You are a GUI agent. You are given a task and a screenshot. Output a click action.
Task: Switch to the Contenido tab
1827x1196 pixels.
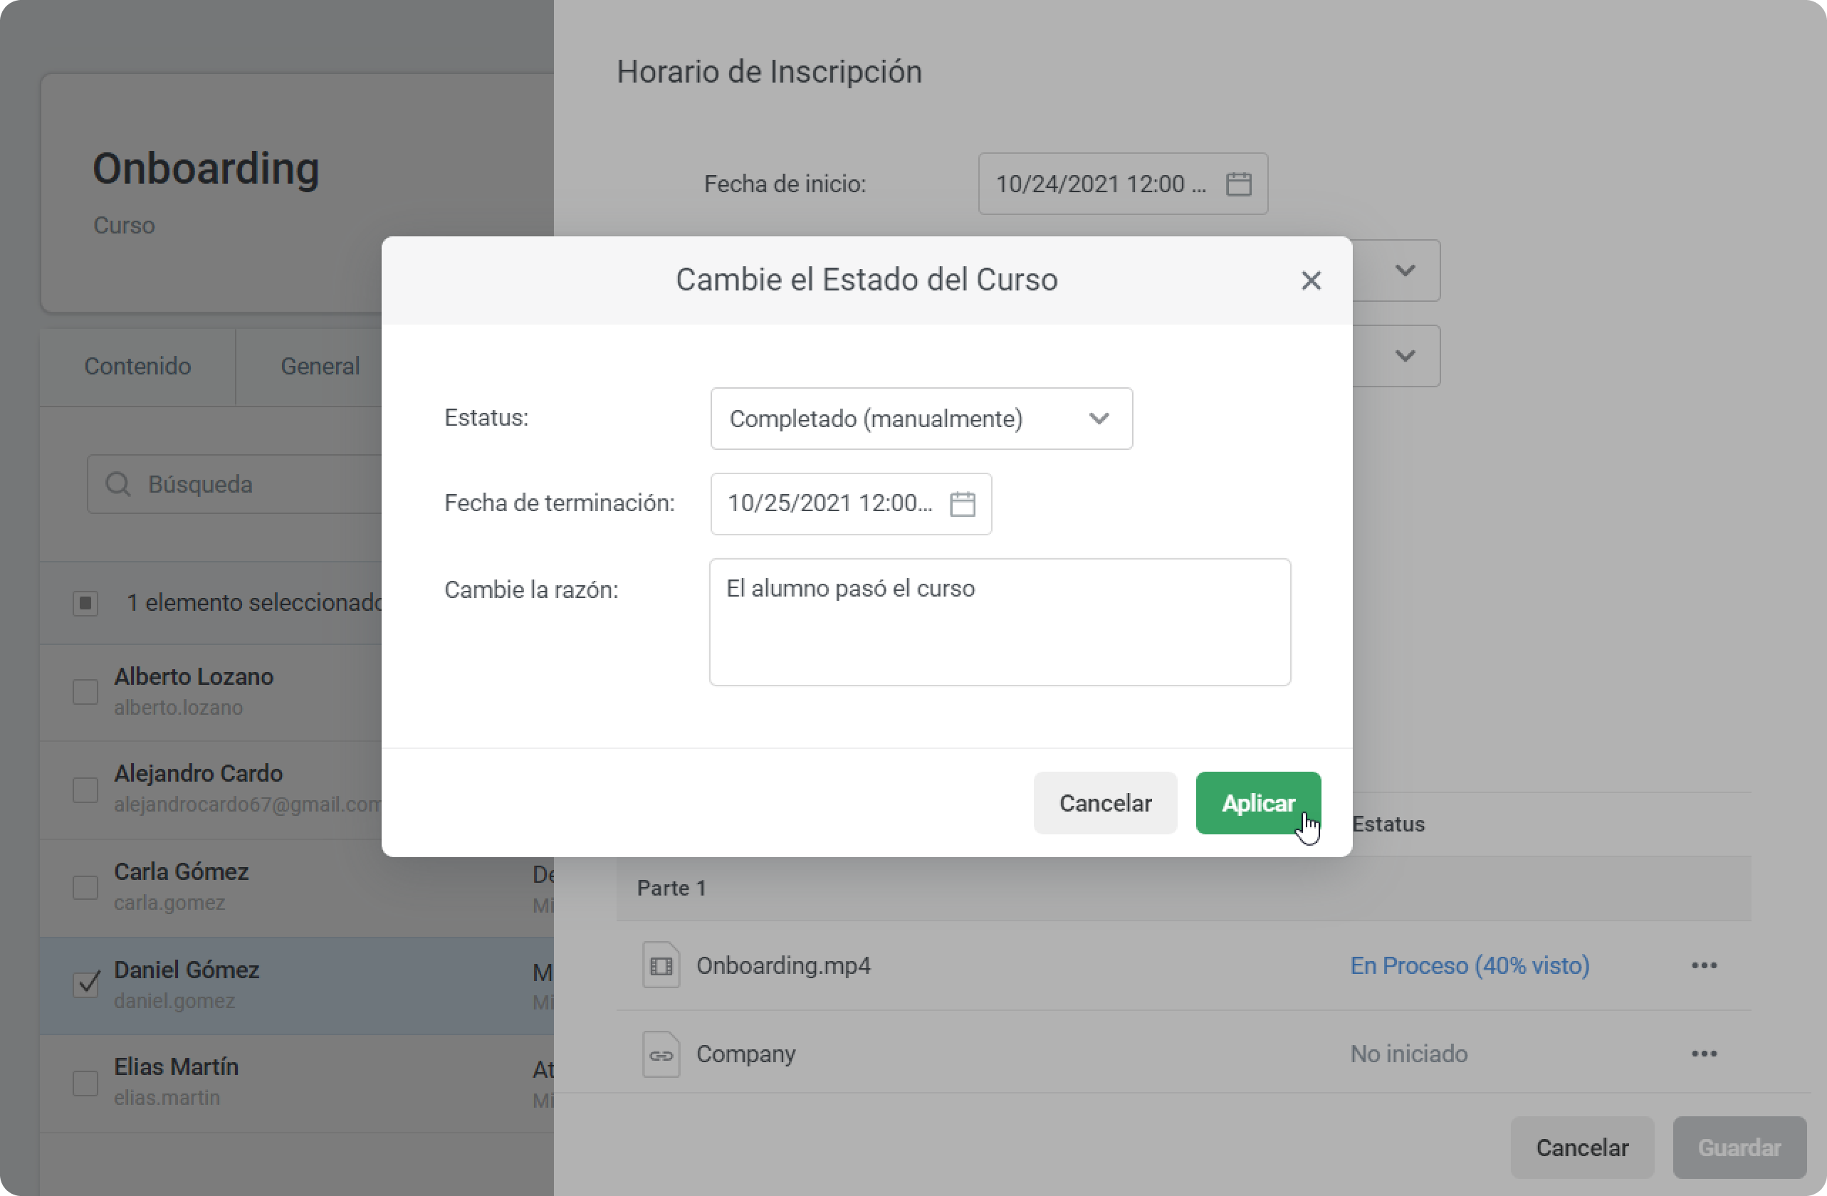(x=137, y=367)
